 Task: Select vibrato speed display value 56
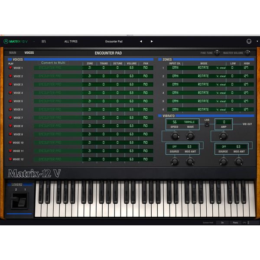coord(175,122)
